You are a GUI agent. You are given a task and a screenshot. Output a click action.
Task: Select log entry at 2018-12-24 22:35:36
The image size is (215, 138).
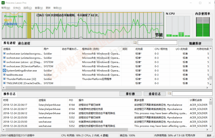[106, 126]
